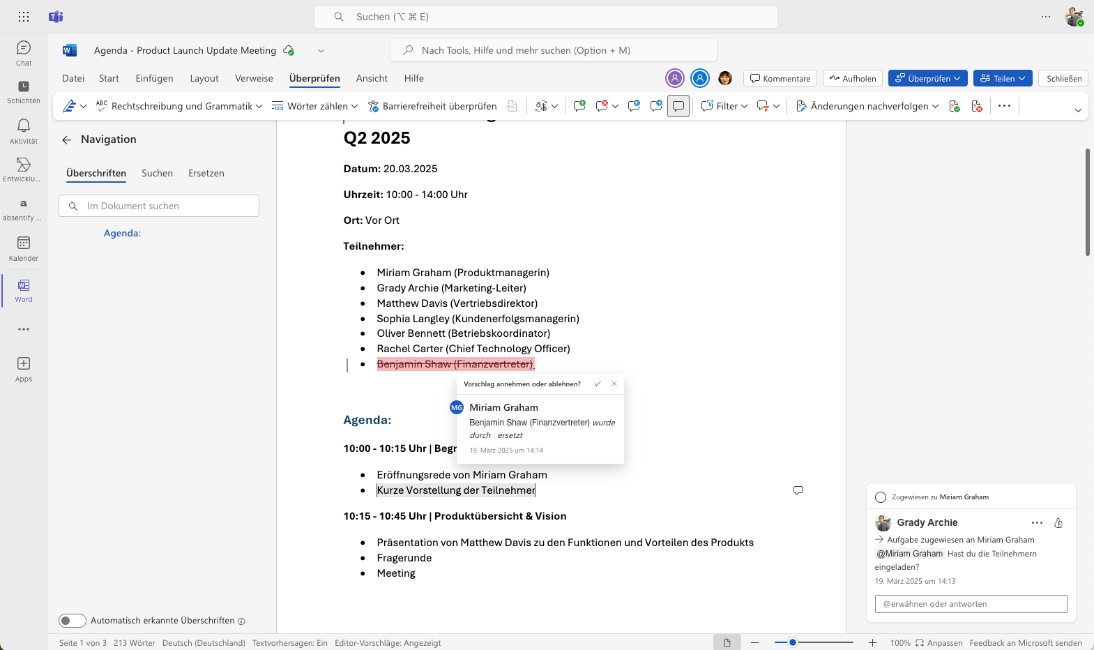Click the delete comment icon

(x=602, y=106)
